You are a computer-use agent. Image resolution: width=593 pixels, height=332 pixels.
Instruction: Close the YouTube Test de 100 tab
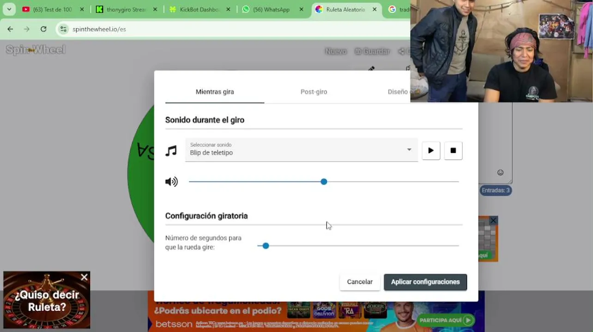[82, 9]
